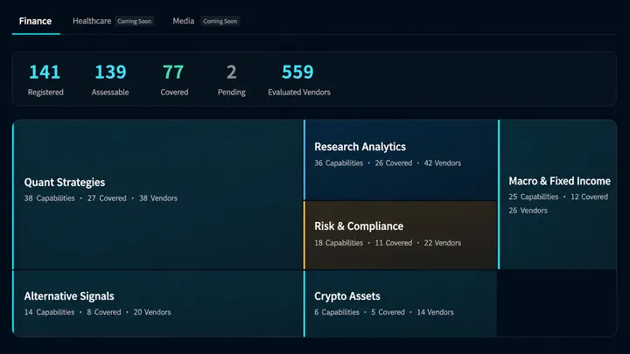This screenshot has width=630, height=354.
Task: Click '27 Covered' under Quant Strategies
Action: pyautogui.click(x=107, y=198)
